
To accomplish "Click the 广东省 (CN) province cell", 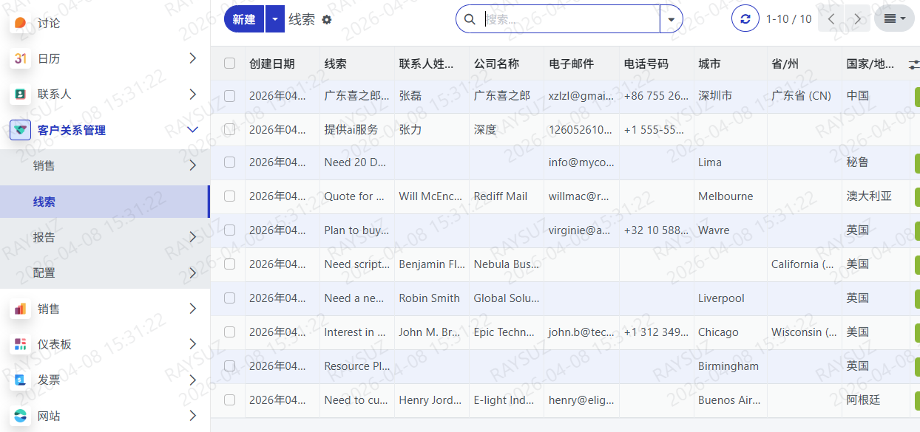I will pos(805,96).
